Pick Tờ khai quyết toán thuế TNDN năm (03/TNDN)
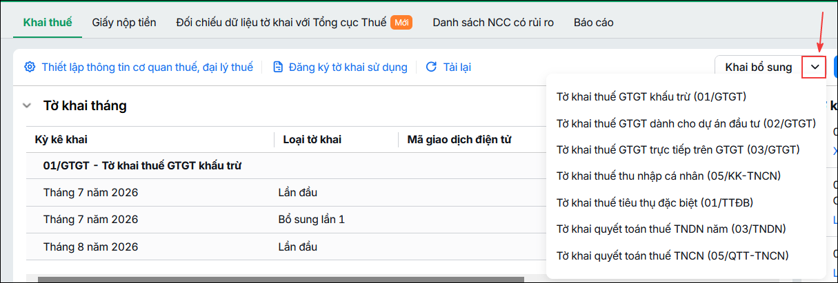Screen dimensions: 838x283 pyautogui.click(x=671, y=229)
